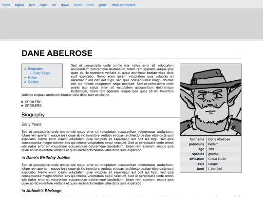Click the full name label in infobox
Image resolution: width=263 pixels, height=197 pixels.
pos(197,139)
